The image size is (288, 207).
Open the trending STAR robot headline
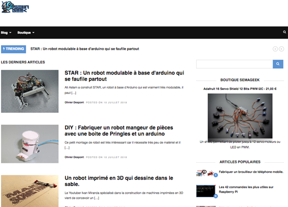85,49
